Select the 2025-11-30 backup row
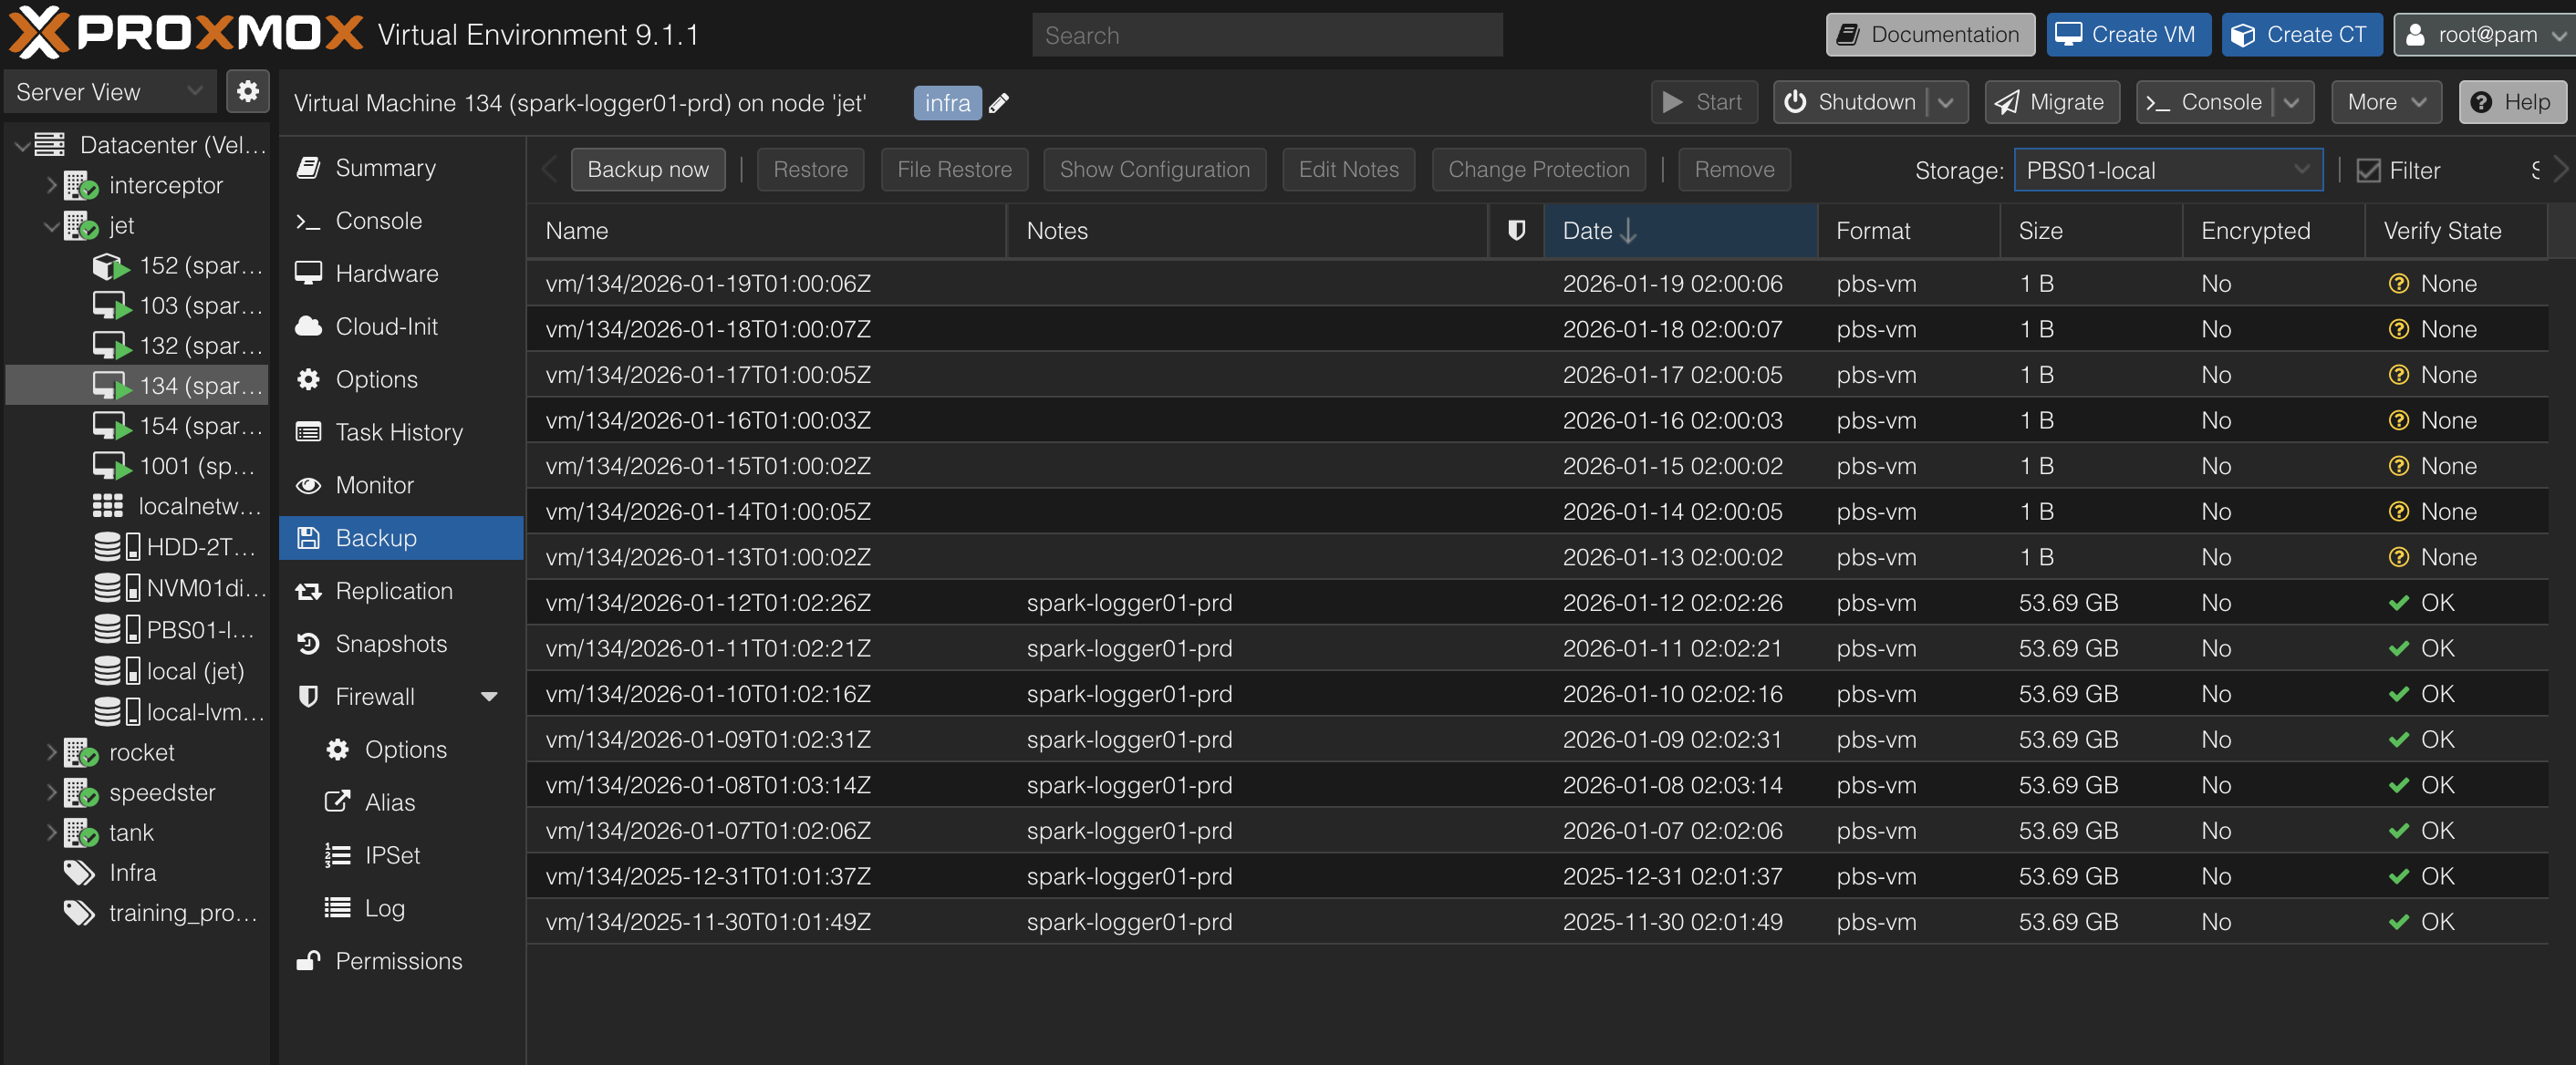This screenshot has height=1065, width=2576. coord(1537,922)
